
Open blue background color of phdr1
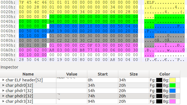[x=172, y=91]
